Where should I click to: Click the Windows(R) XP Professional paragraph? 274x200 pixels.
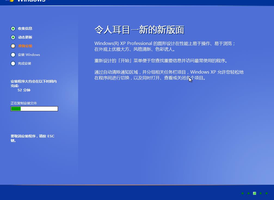(x=165, y=46)
